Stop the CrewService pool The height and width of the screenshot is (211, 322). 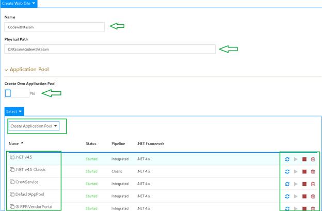pyautogui.click(x=304, y=184)
